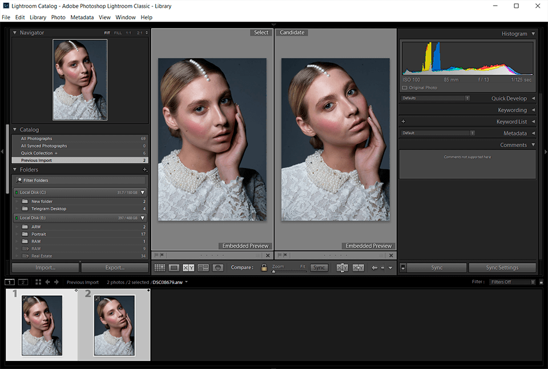Open the Filters Off dropdown
548x369 pixels.
tap(512, 282)
